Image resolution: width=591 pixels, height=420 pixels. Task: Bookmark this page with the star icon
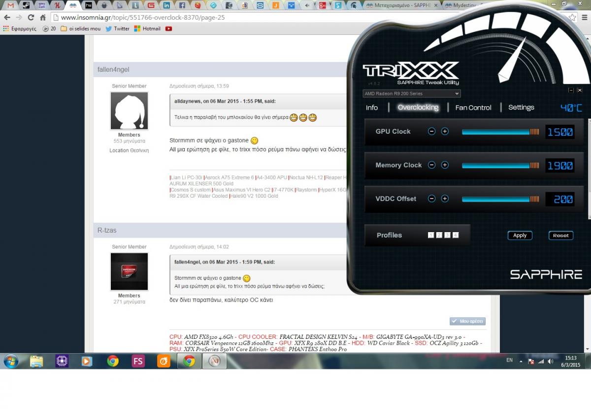click(x=572, y=17)
